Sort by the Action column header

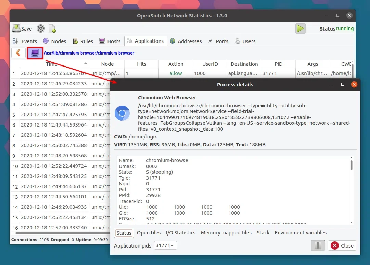click(x=176, y=64)
